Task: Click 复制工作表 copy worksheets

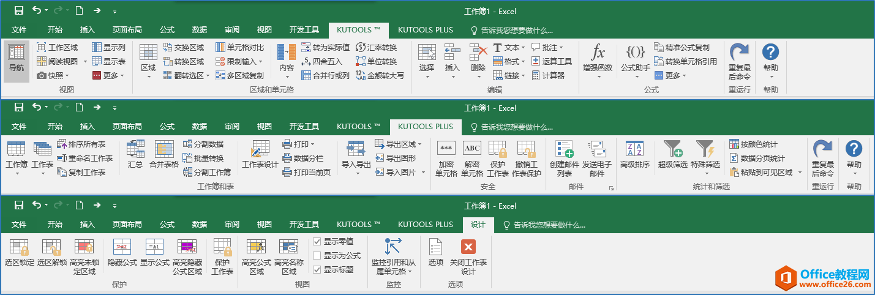Action: [x=81, y=172]
